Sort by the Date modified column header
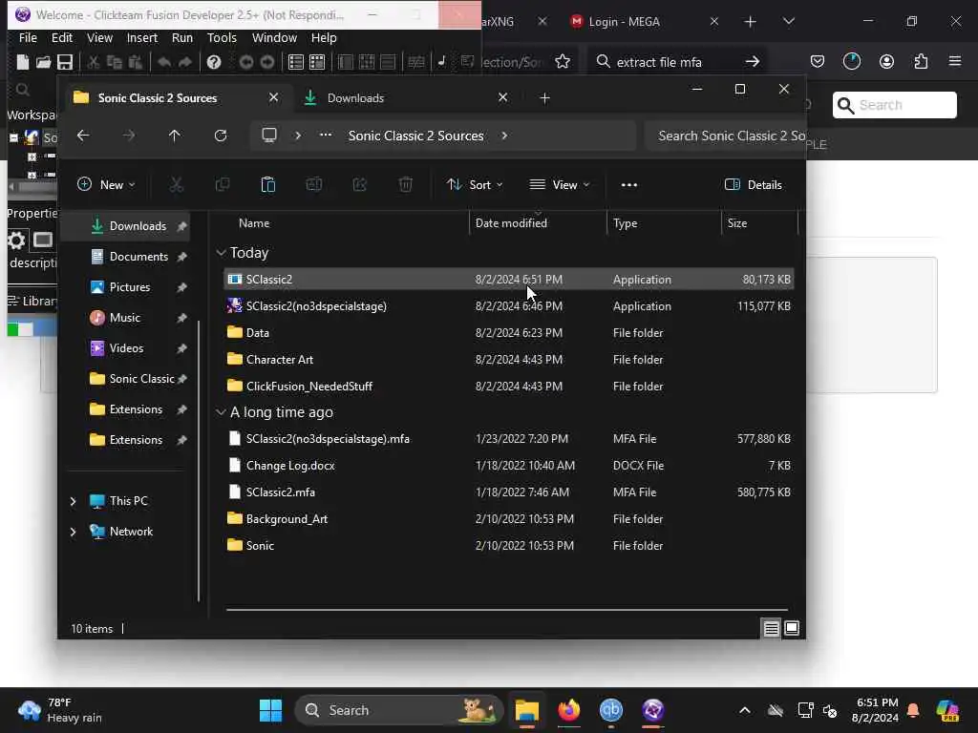The height and width of the screenshot is (733, 978). click(x=538, y=223)
